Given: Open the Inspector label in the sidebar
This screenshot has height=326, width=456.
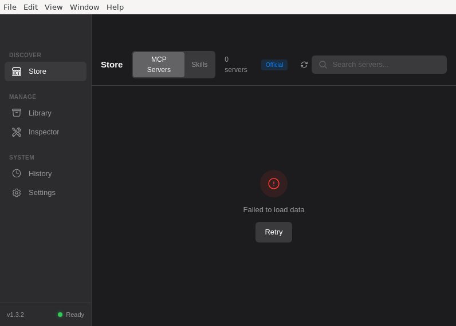Looking at the screenshot, I should pos(44,132).
